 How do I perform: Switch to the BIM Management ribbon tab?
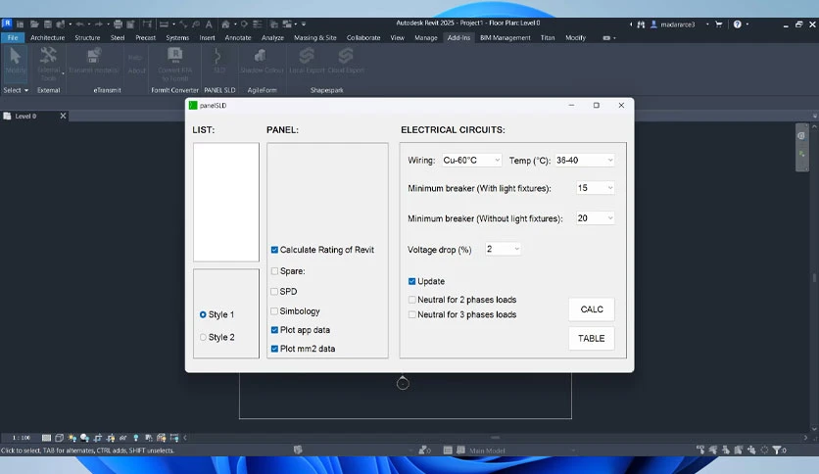click(x=506, y=37)
